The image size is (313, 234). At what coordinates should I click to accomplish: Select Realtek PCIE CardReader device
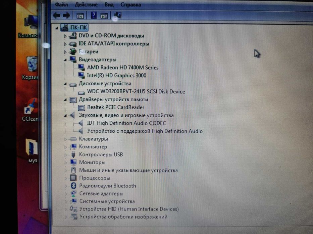pos(116,107)
